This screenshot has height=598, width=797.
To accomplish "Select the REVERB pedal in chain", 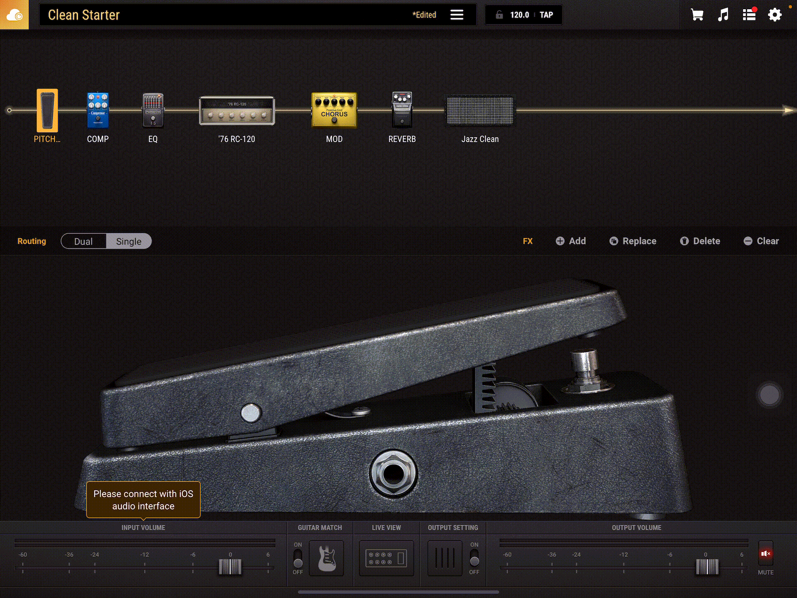I will 402,110.
